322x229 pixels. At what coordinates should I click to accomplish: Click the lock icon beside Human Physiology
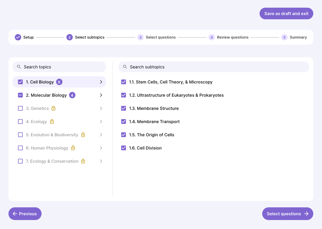click(73, 148)
